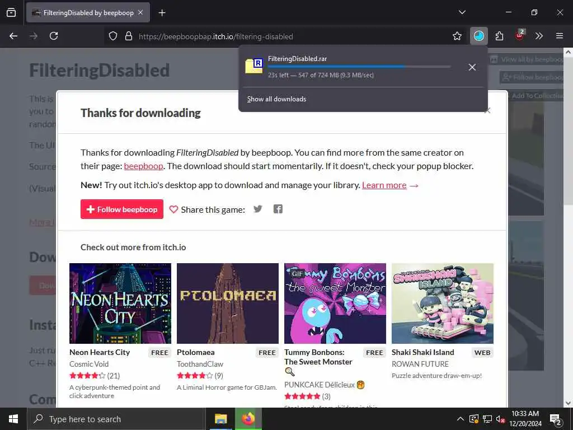Click the Thanks for downloading heading
Image resolution: width=573 pixels, height=430 pixels.
pyautogui.click(x=140, y=113)
